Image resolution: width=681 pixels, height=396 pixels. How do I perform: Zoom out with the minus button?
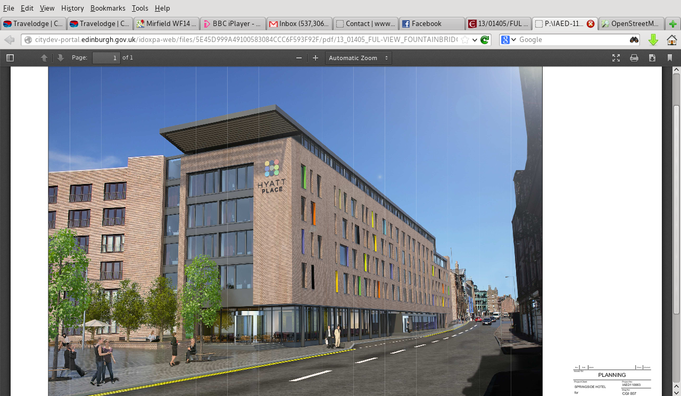[x=299, y=58]
